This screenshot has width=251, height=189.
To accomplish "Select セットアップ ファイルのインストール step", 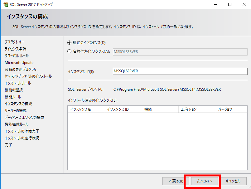I will [28, 76].
